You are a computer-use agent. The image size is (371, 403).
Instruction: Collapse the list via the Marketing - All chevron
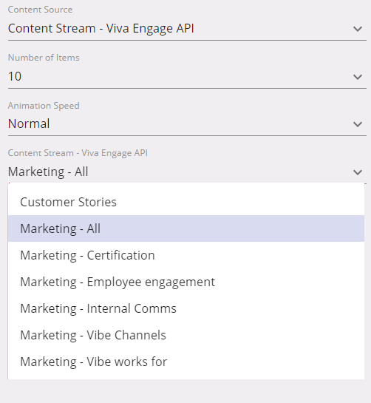point(358,172)
